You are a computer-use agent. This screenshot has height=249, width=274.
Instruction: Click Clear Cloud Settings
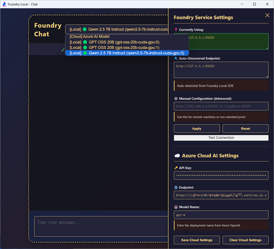coord(245,240)
